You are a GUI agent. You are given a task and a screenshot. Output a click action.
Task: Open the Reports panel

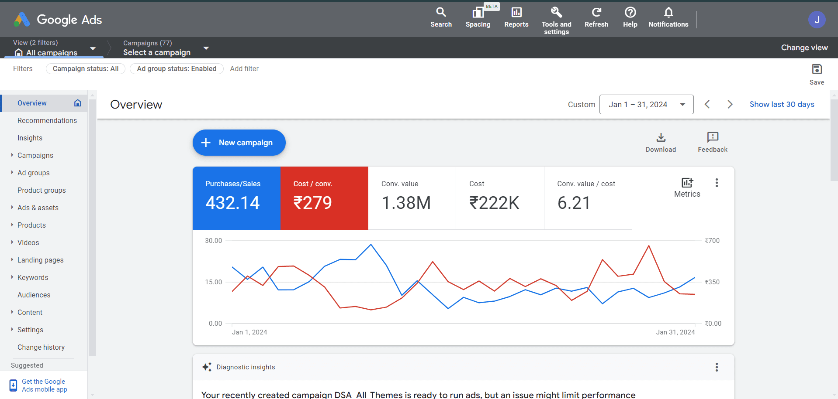pyautogui.click(x=516, y=17)
